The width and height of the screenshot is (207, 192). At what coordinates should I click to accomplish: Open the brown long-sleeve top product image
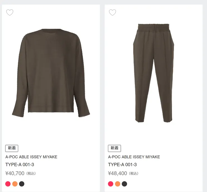click(x=51, y=73)
